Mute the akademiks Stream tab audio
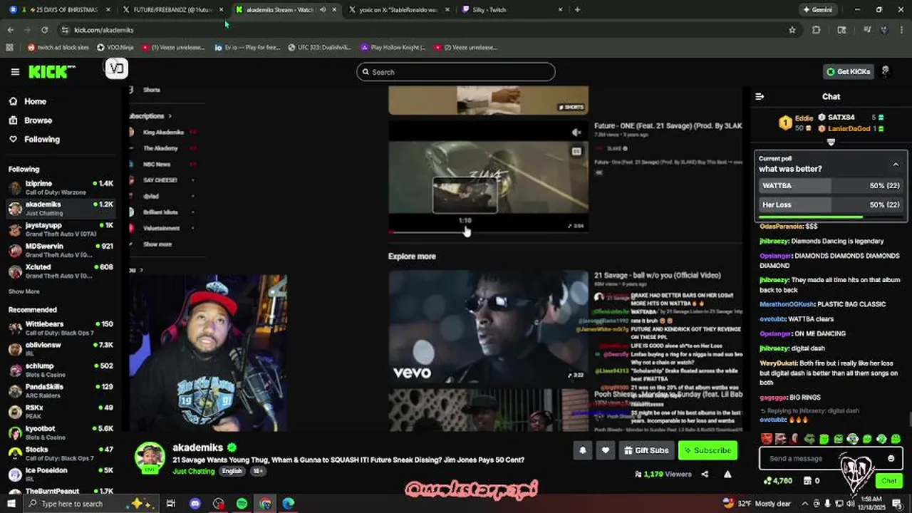 323,10
